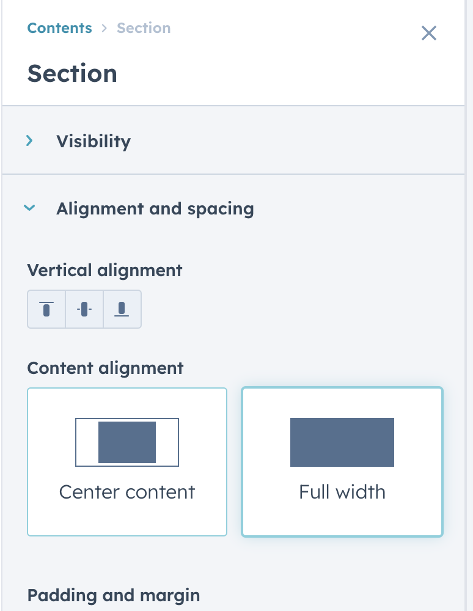This screenshot has height=611, width=473.
Task: Select bottom vertical alignment icon
Action: click(122, 309)
